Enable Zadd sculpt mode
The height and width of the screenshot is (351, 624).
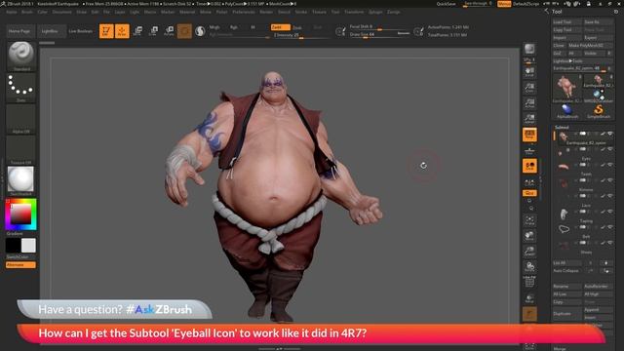coord(280,27)
